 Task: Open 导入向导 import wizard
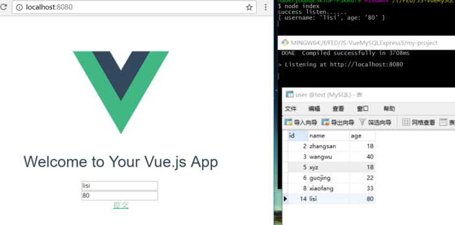(x=301, y=122)
